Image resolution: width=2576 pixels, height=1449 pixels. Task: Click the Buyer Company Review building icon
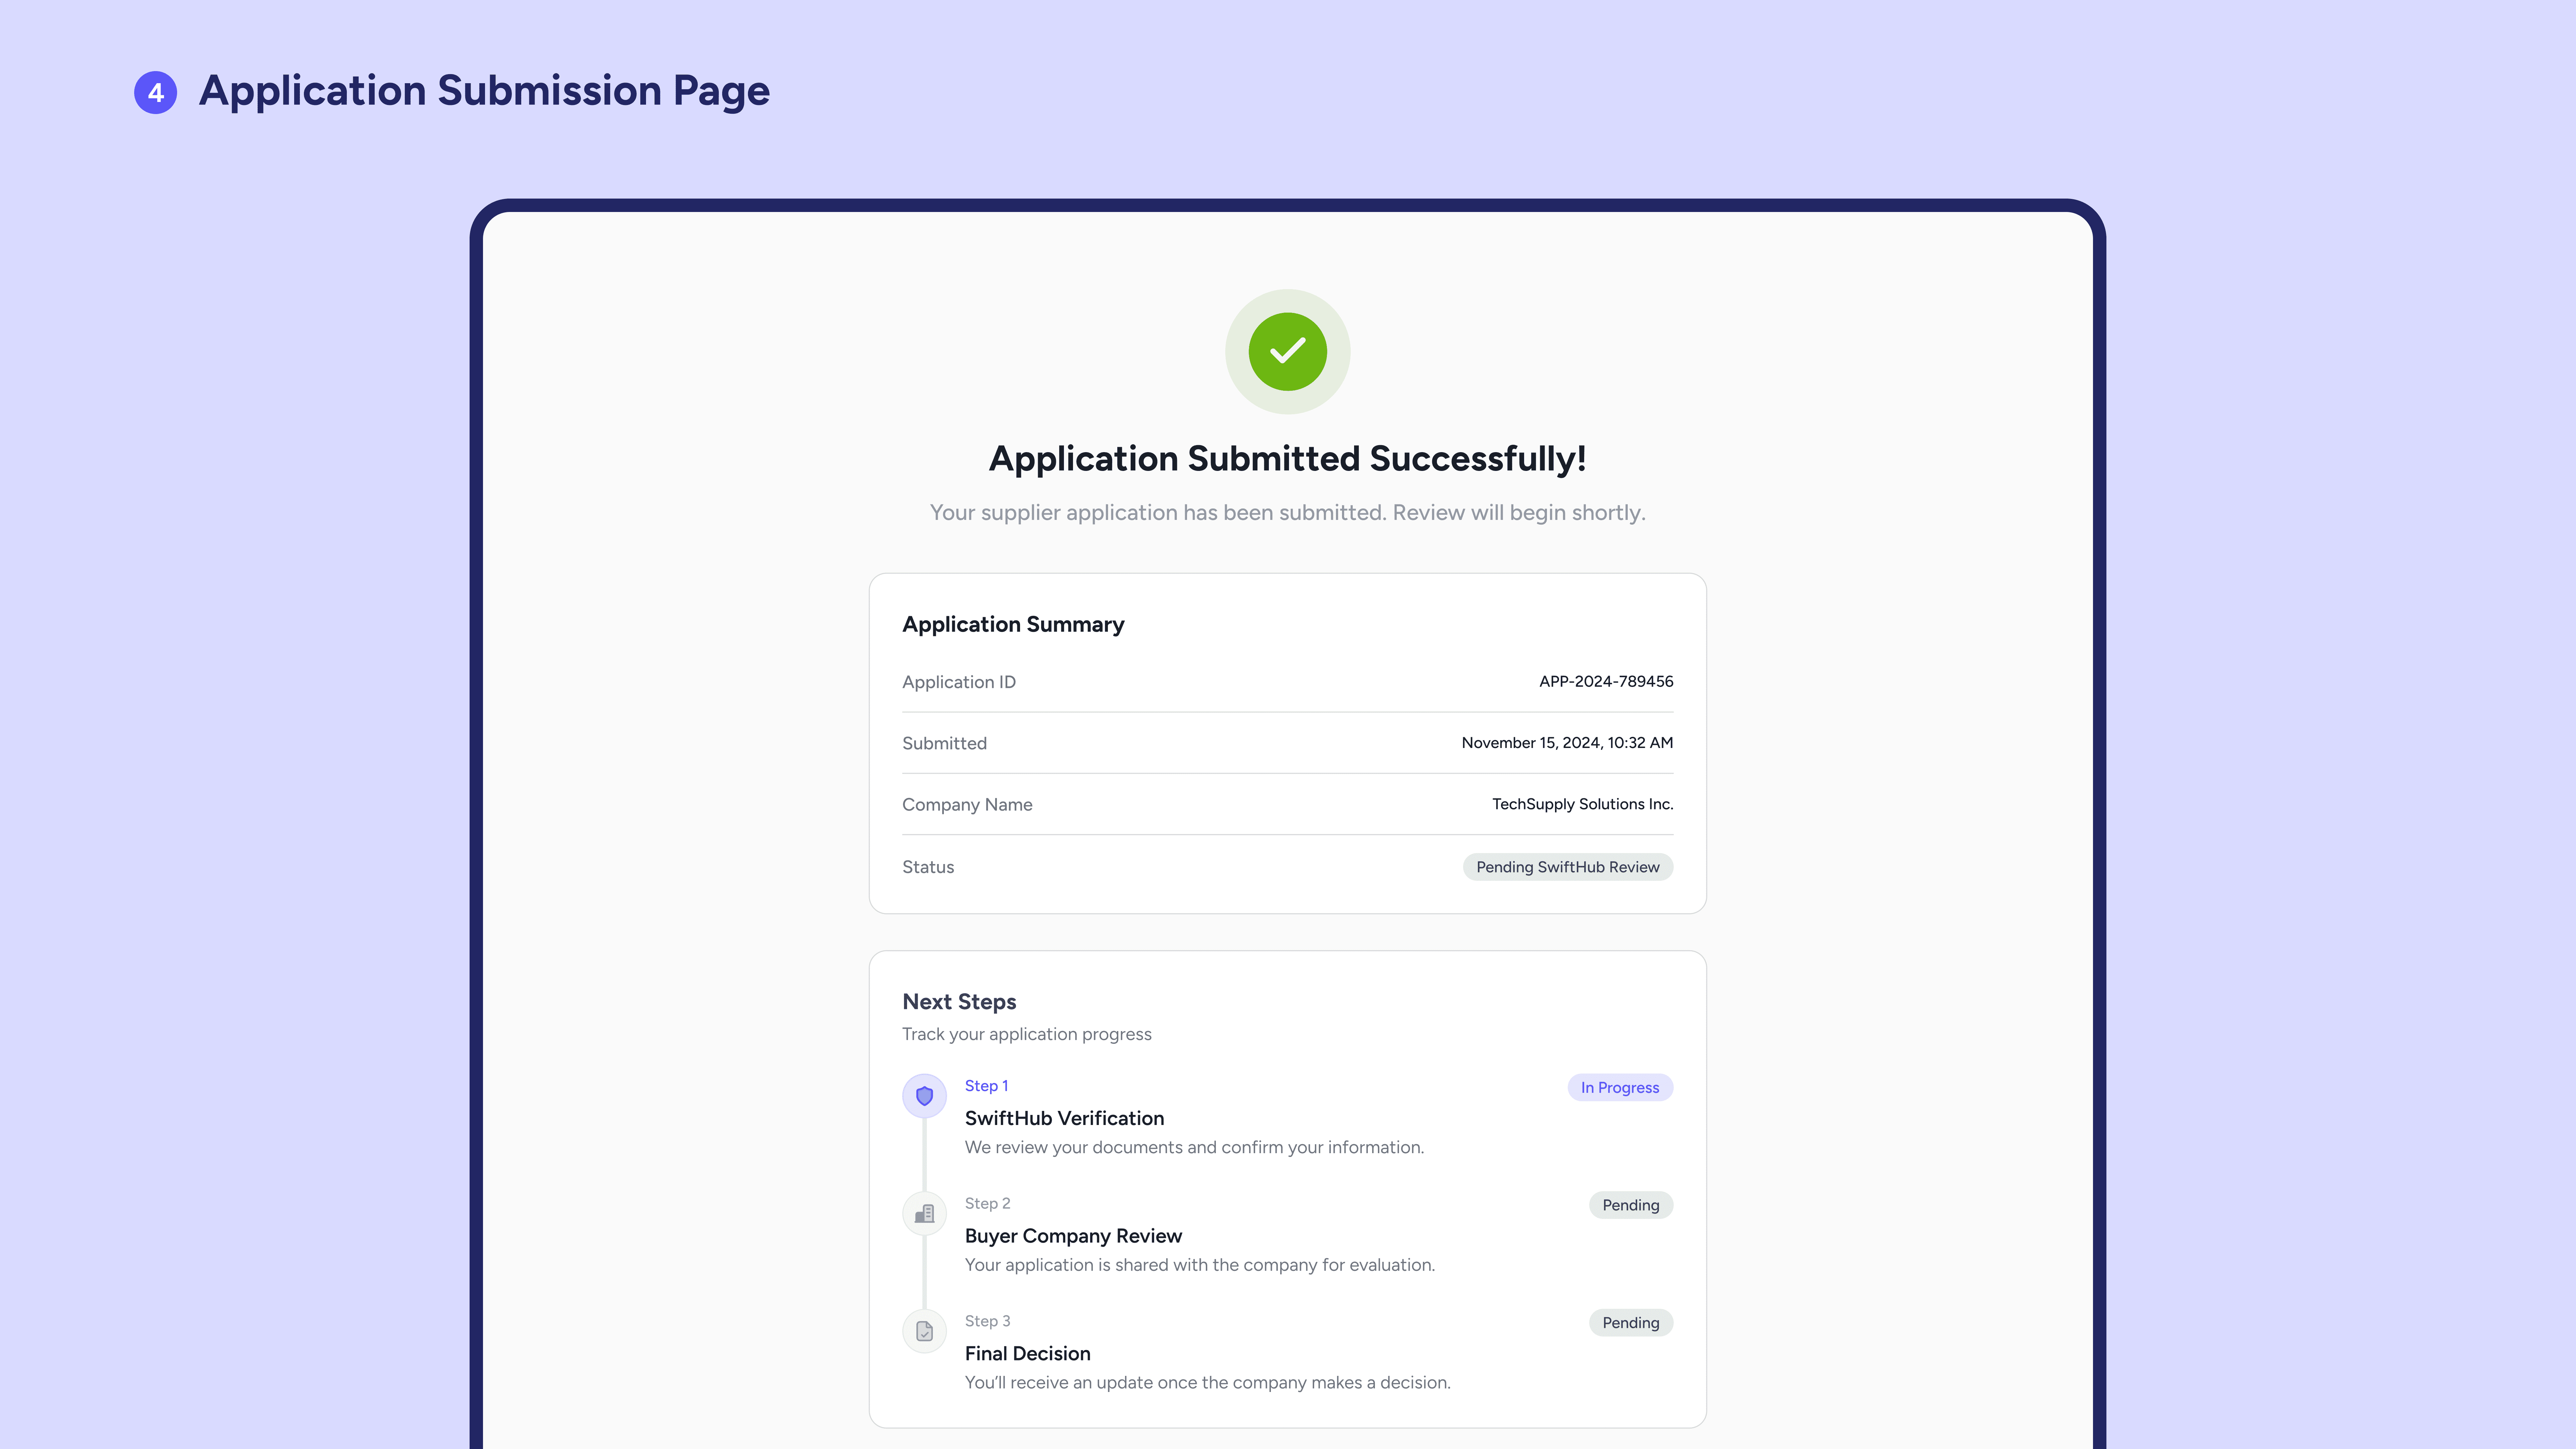924,1214
